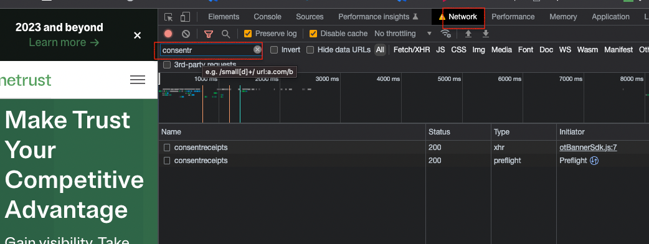Viewport: 649px width, 244px height.
Task: Enable the Invert filter checkbox
Action: (274, 50)
